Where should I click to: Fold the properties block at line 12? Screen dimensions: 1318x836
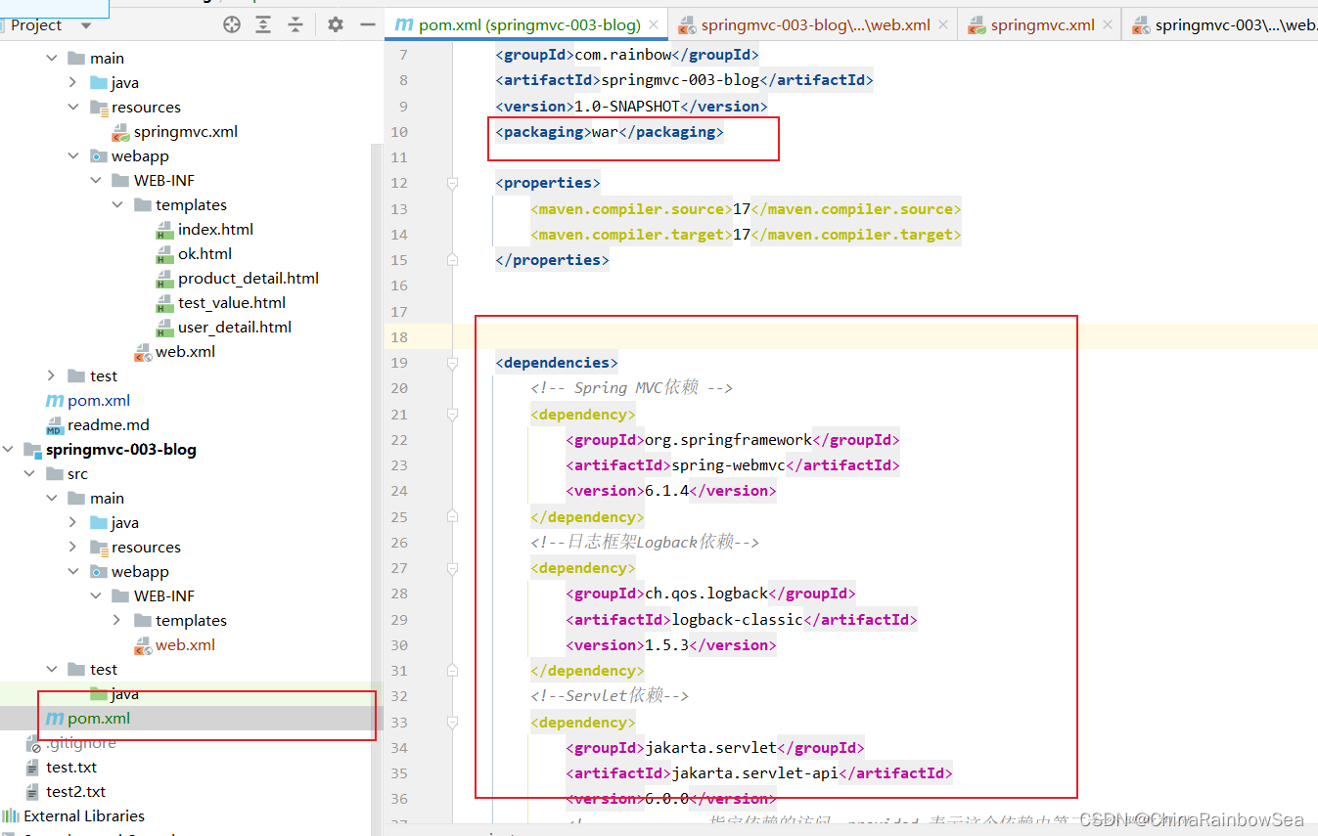(452, 183)
